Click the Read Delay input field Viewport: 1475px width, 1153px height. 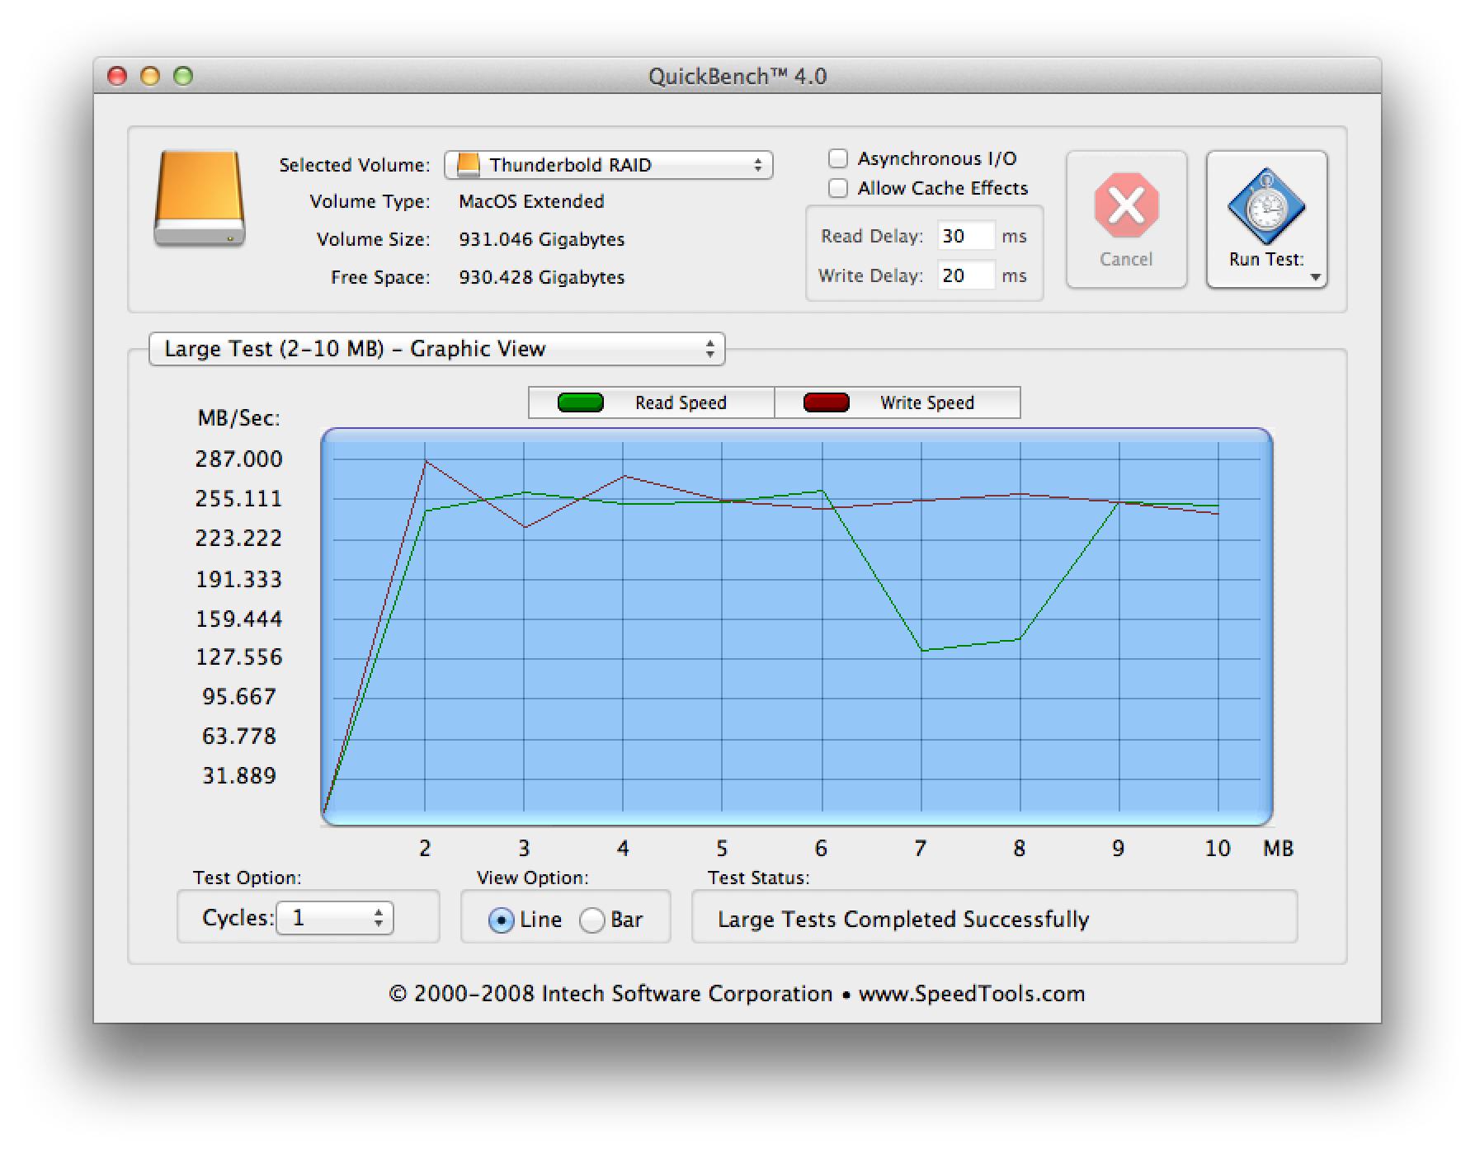[x=966, y=236]
